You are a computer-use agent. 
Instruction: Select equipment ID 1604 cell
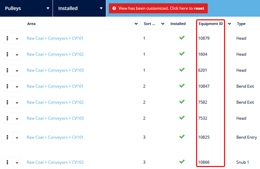(203, 54)
